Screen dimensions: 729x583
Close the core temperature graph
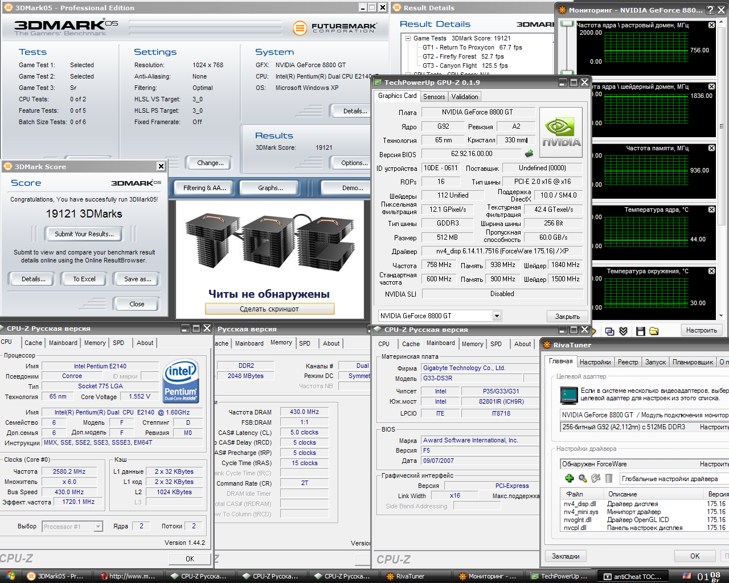711,210
